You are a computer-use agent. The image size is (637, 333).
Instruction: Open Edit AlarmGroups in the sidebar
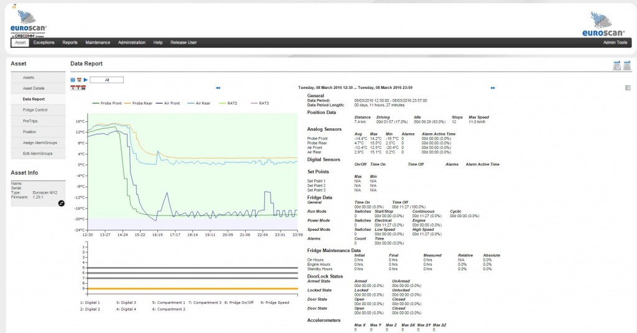point(38,154)
